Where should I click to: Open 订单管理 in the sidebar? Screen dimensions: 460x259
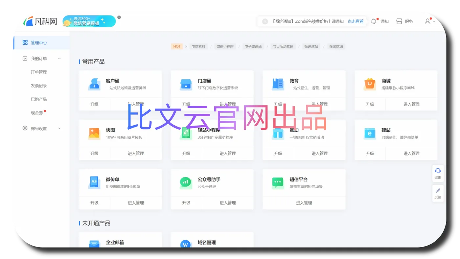tap(39, 72)
